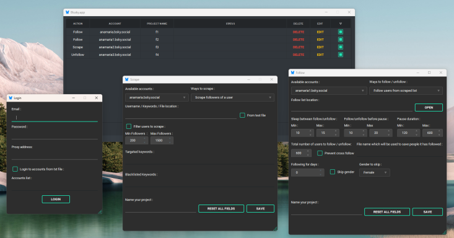
Task: Focus the Password input field
Action: [55, 135]
